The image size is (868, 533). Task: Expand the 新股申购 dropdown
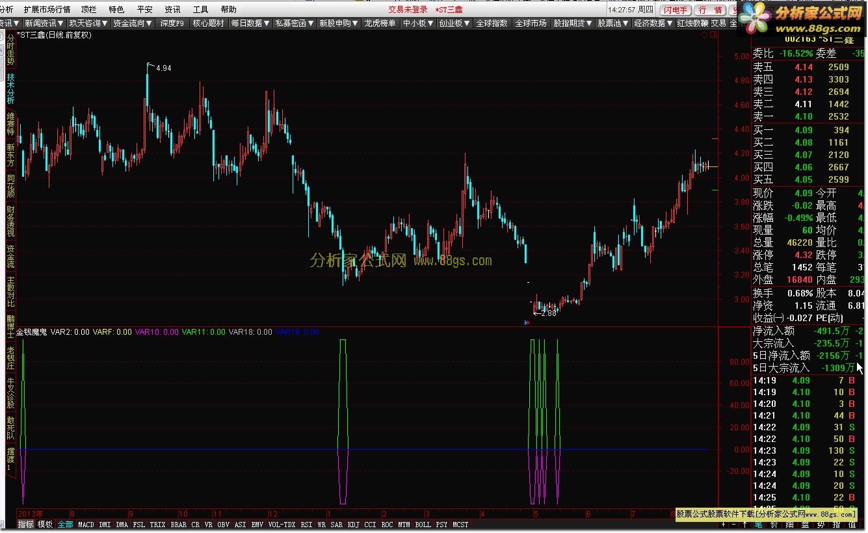click(x=339, y=23)
